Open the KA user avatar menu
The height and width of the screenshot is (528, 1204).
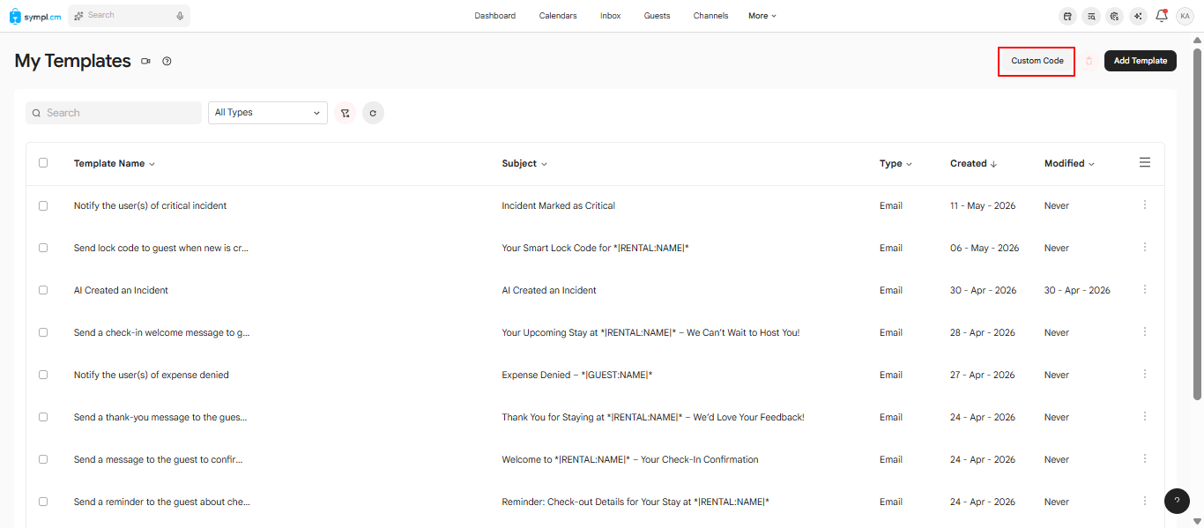pos(1185,16)
